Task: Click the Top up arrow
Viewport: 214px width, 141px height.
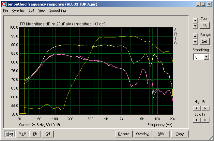Action: pos(195,21)
